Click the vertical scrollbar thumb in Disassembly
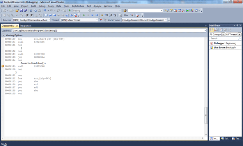Image resolution: width=243 pixels, height=146 pixels. tap(206, 115)
